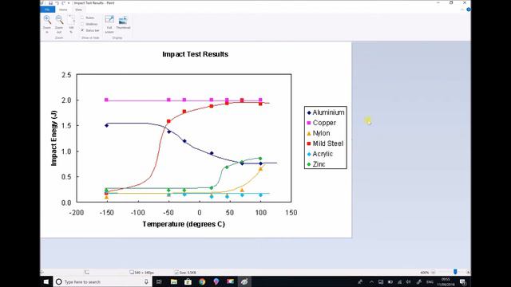Click the ENG language indicator
The width and height of the screenshot is (511, 287).
pos(430,281)
